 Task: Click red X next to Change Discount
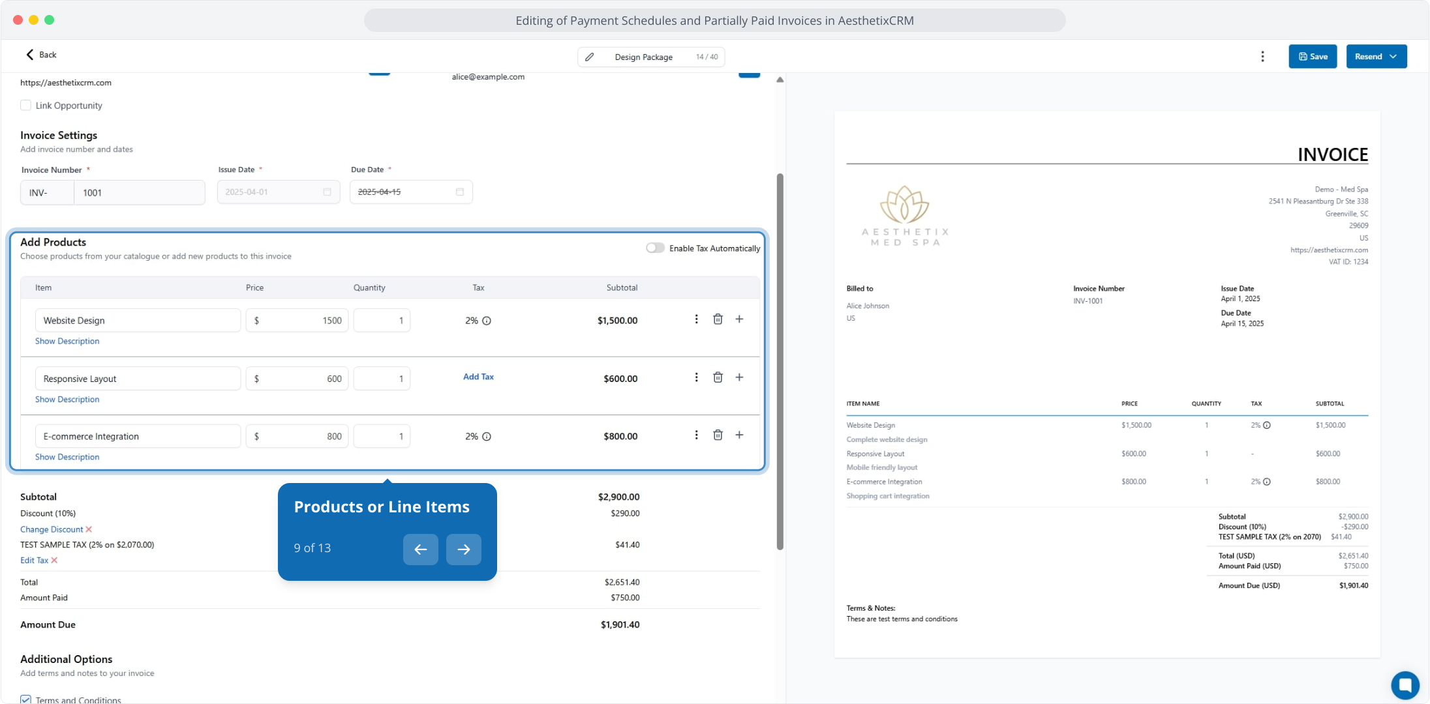89,529
